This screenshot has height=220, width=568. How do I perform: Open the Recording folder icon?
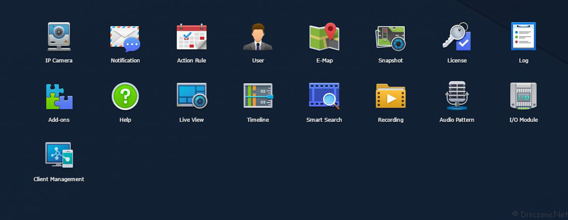pyautogui.click(x=390, y=96)
